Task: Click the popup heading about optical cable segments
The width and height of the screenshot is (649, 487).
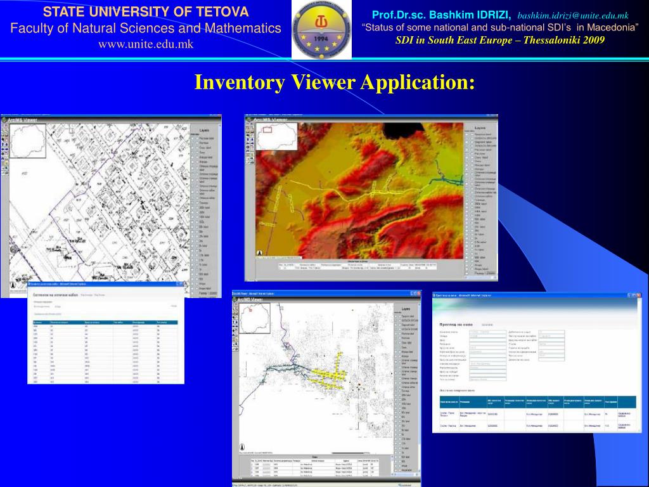Action: click(56, 295)
